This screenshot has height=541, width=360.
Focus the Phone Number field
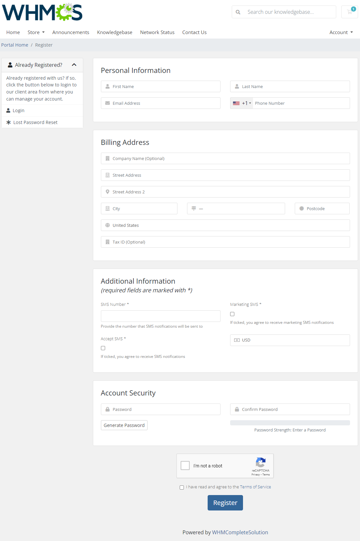pyautogui.click(x=301, y=103)
